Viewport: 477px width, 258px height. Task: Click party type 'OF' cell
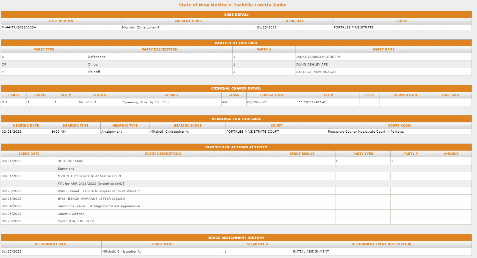pyautogui.click(x=44, y=65)
